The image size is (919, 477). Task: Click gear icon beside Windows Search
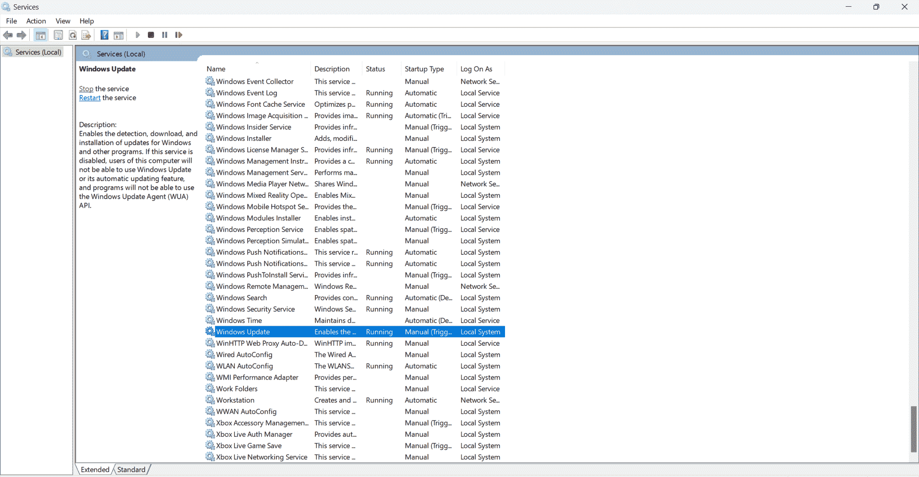tap(210, 297)
